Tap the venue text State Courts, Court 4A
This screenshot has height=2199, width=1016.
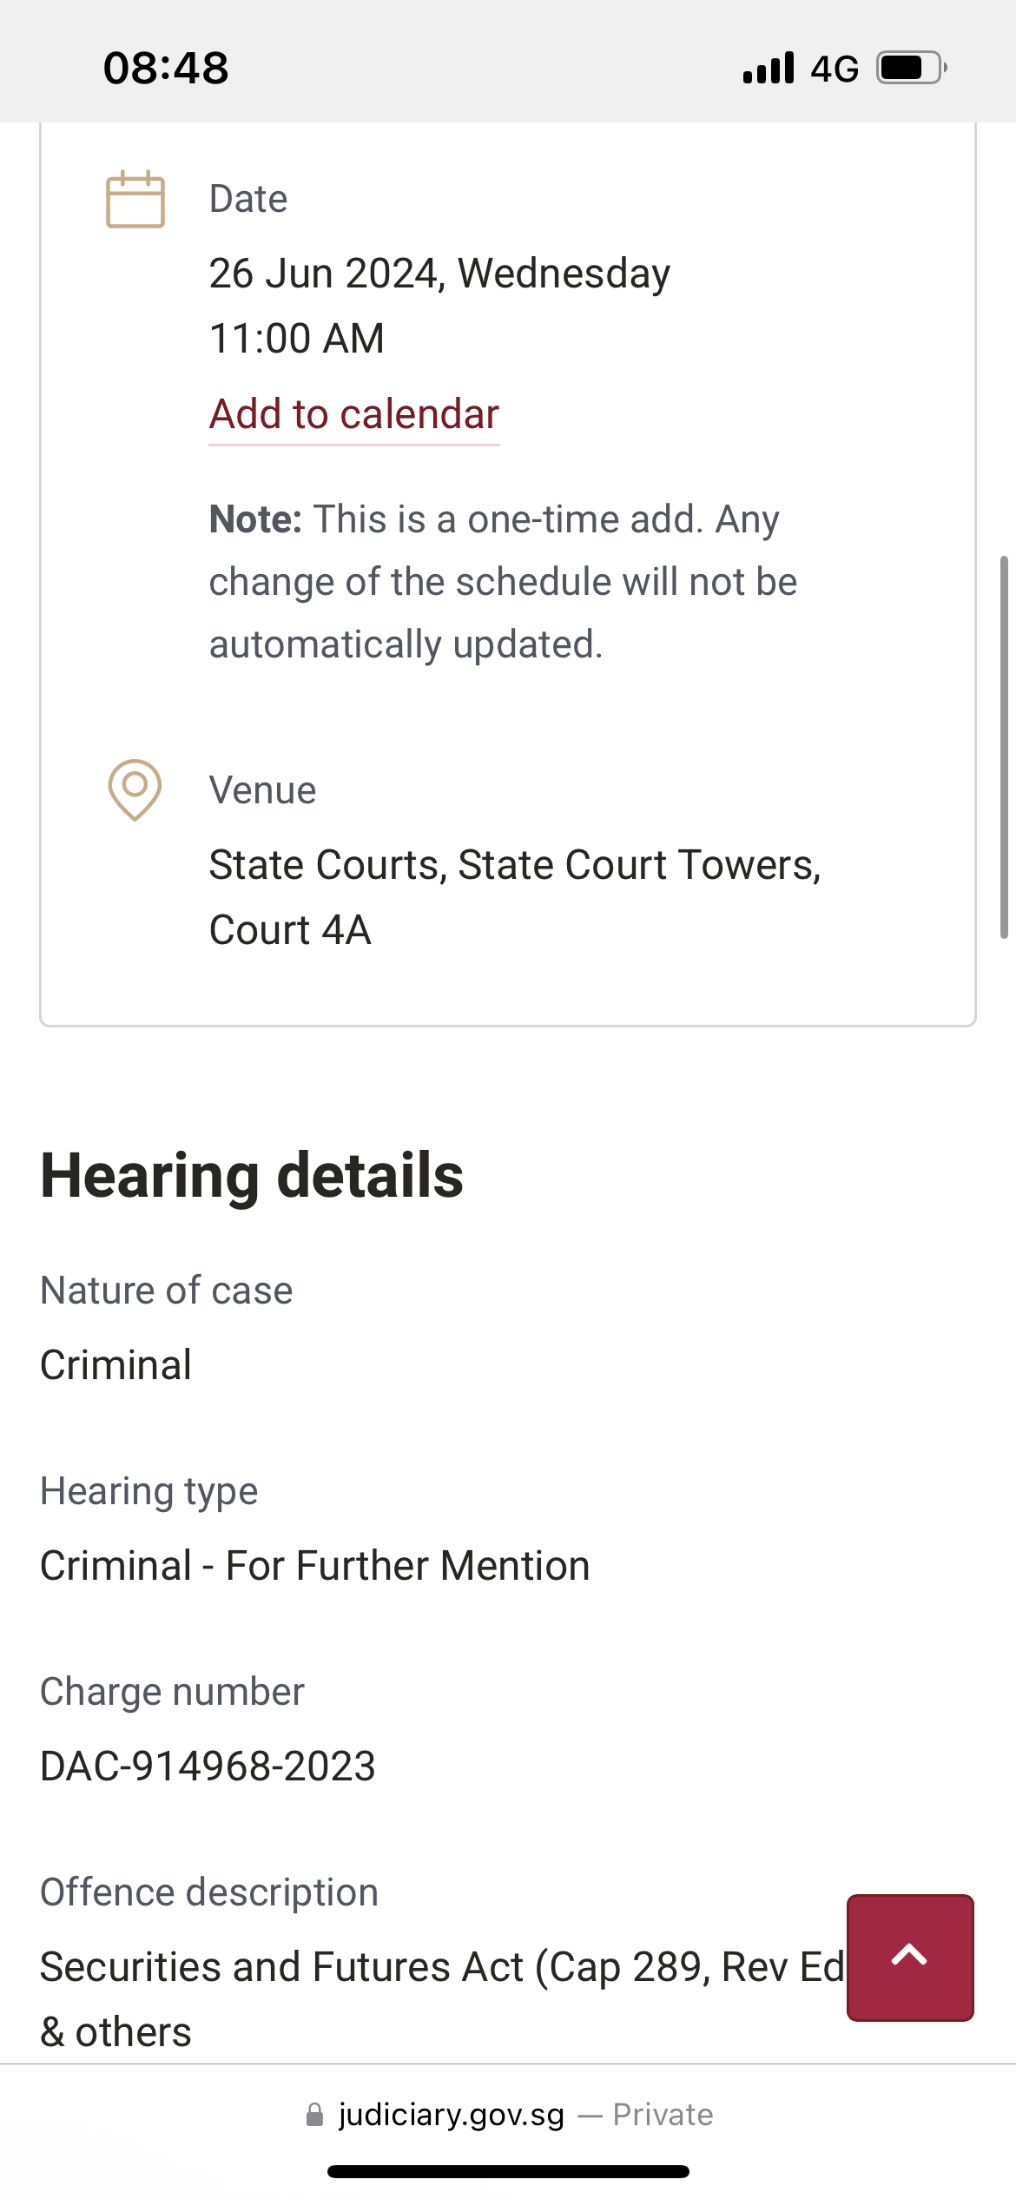click(x=515, y=897)
